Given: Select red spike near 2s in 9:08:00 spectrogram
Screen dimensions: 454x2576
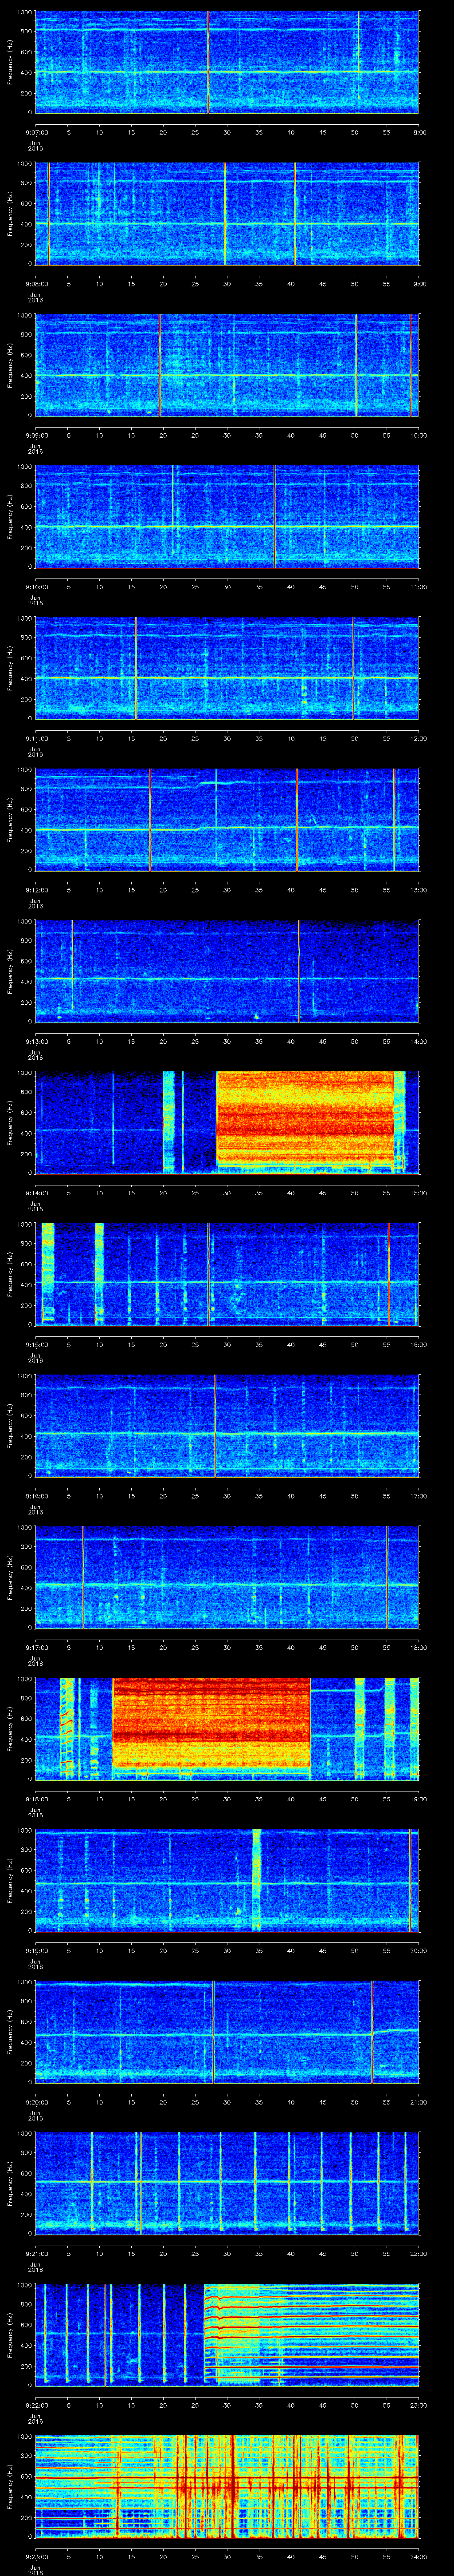Looking at the screenshot, I should (x=48, y=214).
